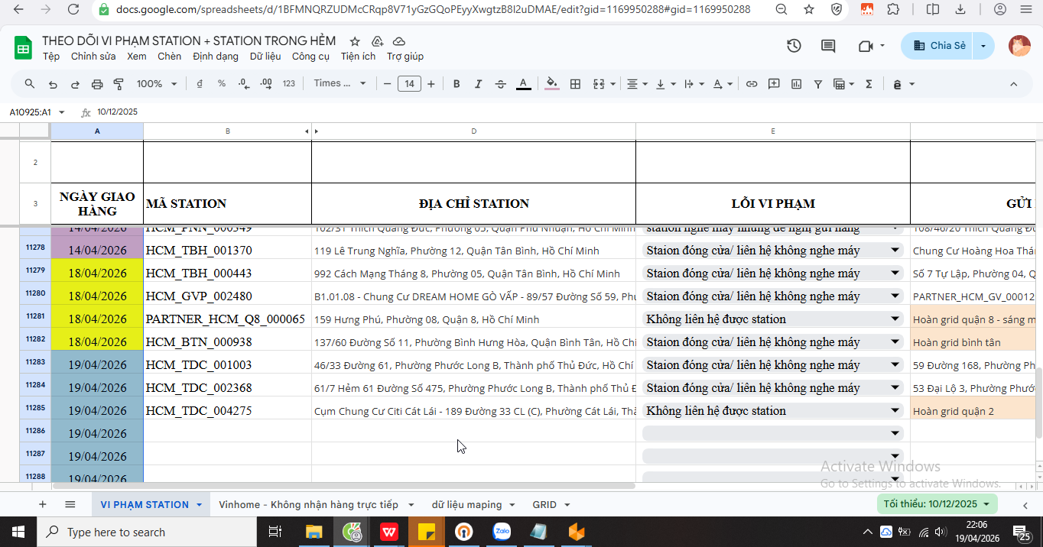Image resolution: width=1043 pixels, height=547 pixels.
Task: Click the Chia Sẻ share button
Action: point(938,46)
